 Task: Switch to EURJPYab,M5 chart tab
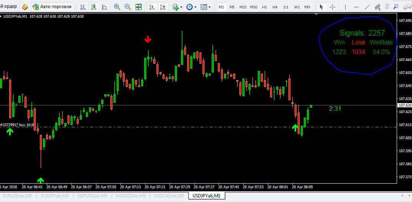[56, 196]
